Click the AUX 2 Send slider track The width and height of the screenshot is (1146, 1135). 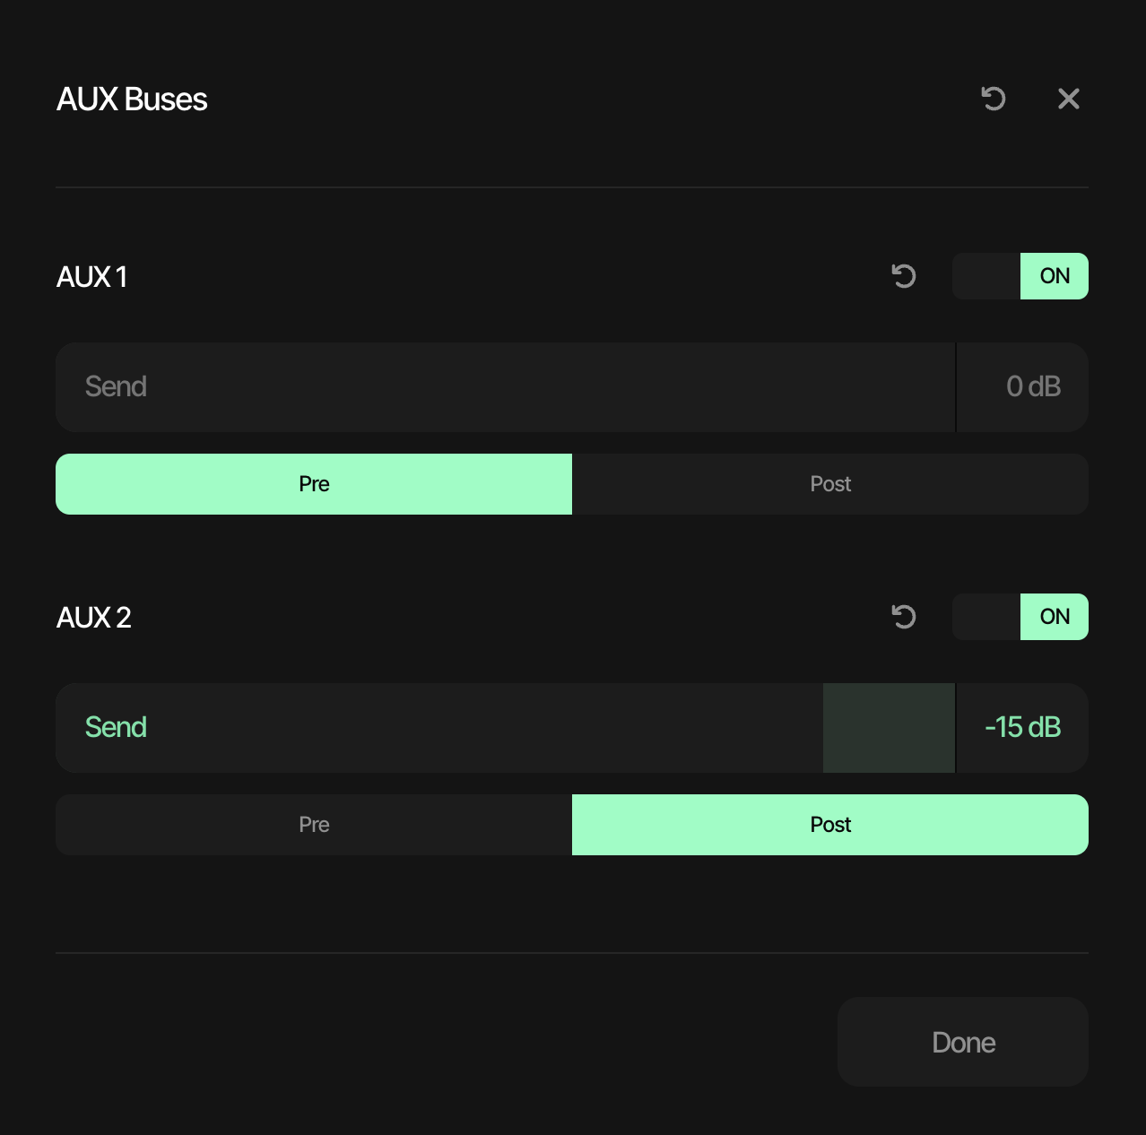point(484,728)
